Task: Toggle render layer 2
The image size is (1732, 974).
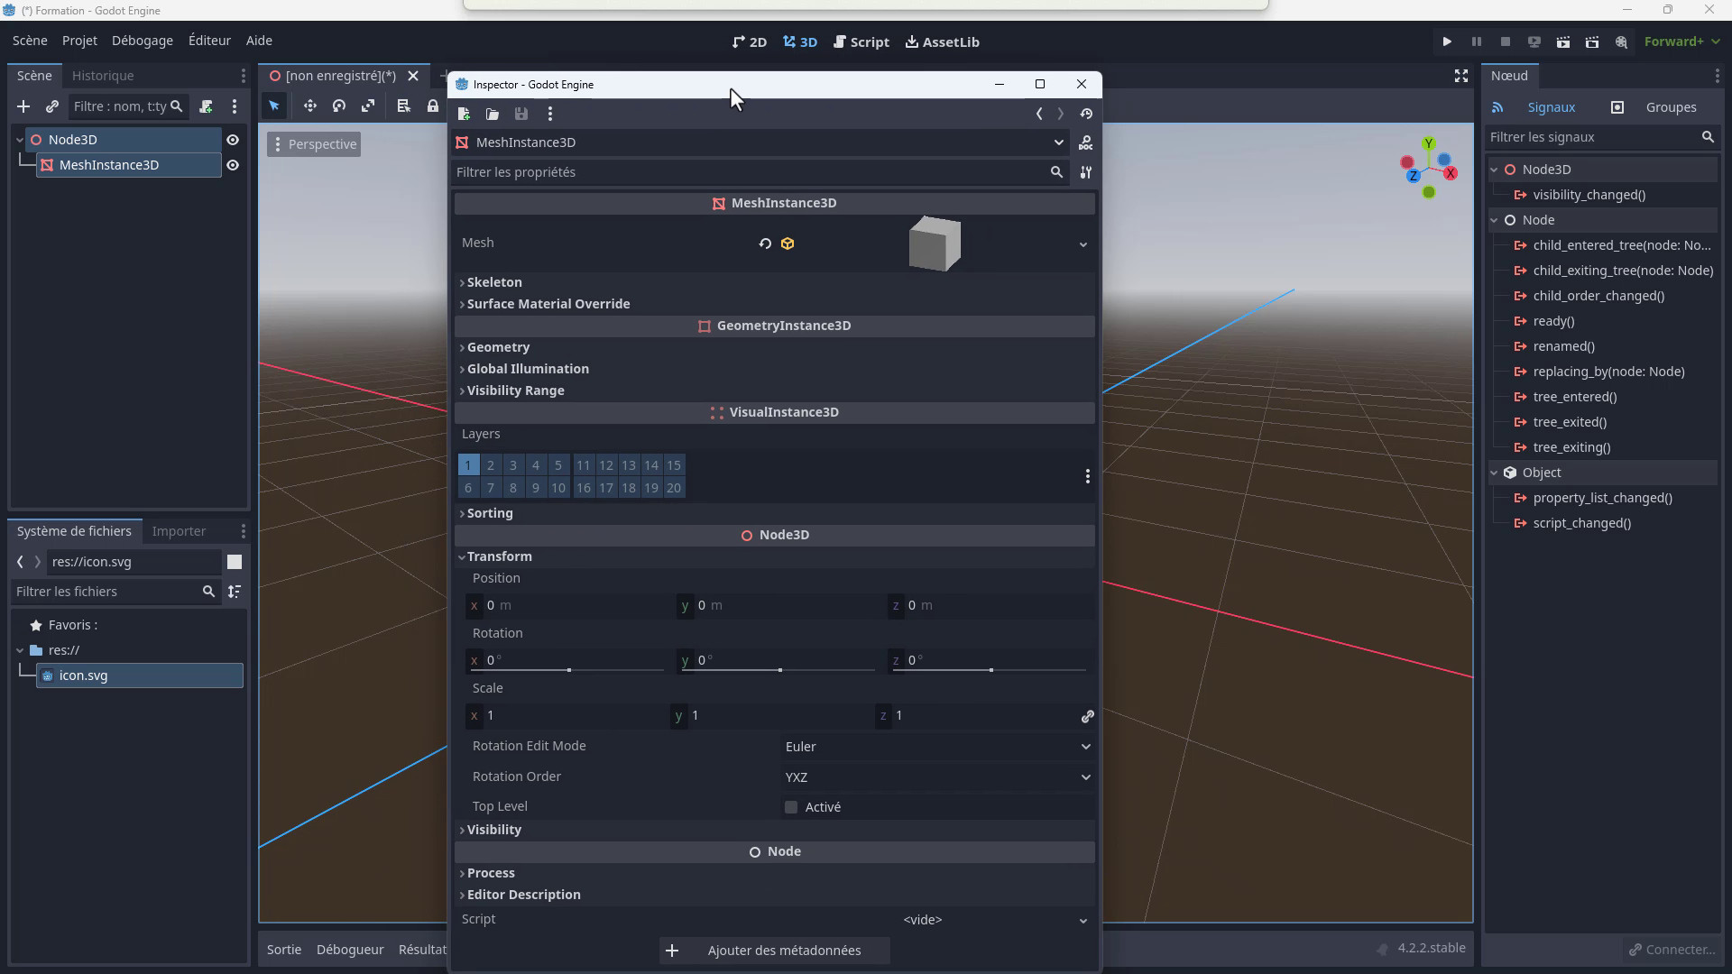Action: [x=491, y=465]
